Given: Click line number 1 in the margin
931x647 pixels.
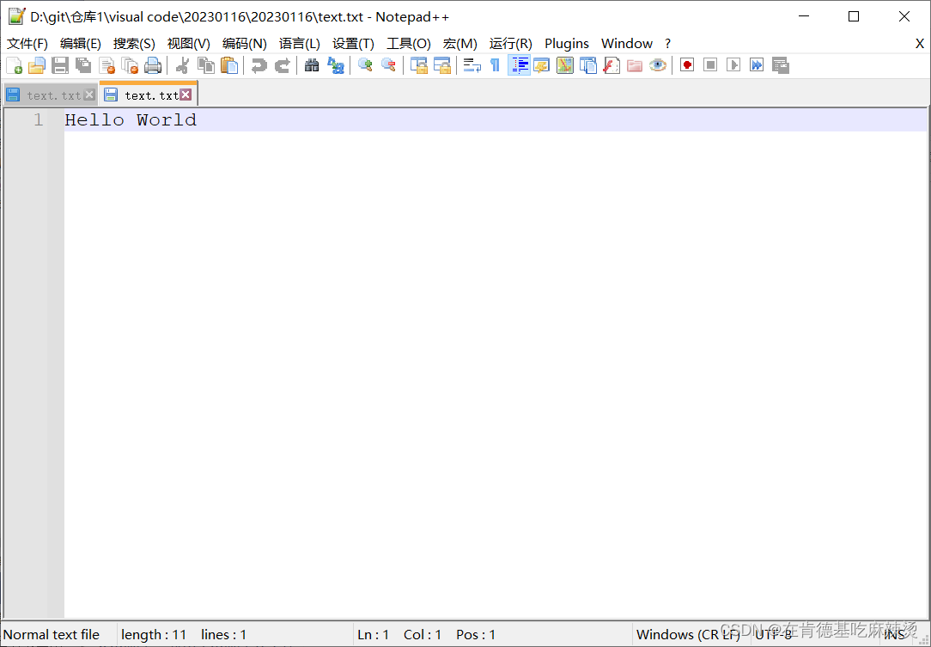Looking at the screenshot, I should (39, 120).
